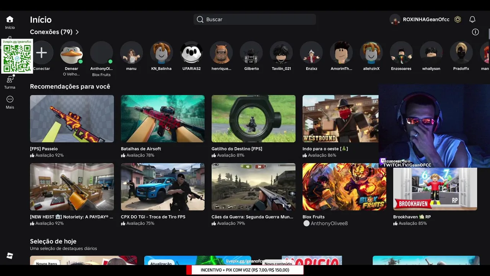490x276 pixels.
Task: Click 'Blox Fruits' status under AnthonyOl...
Action: (101, 75)
